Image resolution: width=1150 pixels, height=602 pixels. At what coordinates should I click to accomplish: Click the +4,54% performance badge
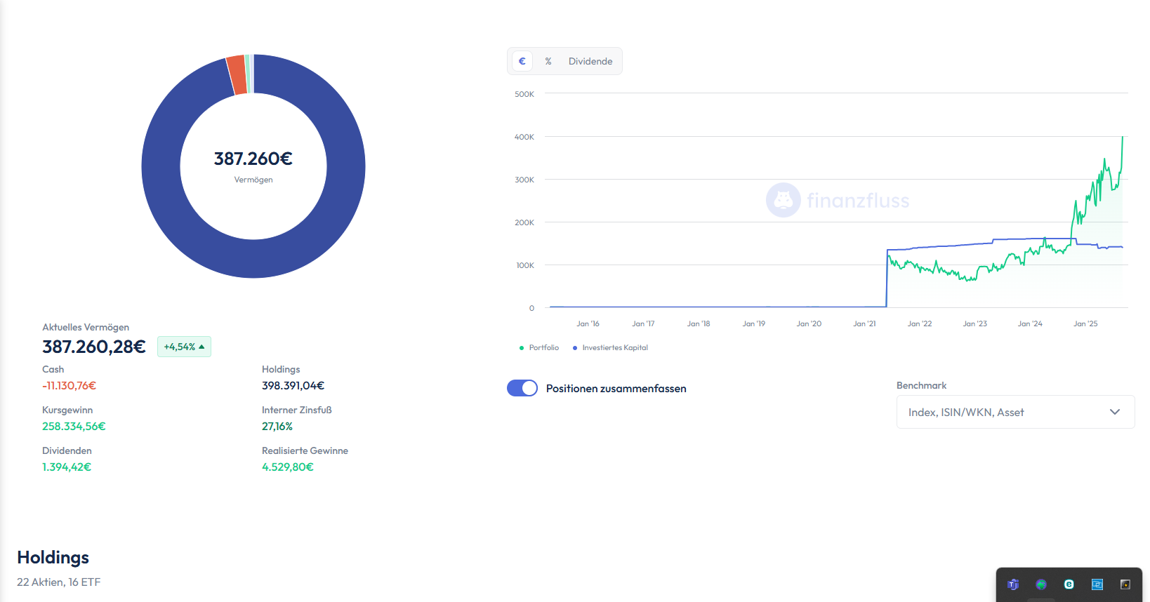point(184,347)
